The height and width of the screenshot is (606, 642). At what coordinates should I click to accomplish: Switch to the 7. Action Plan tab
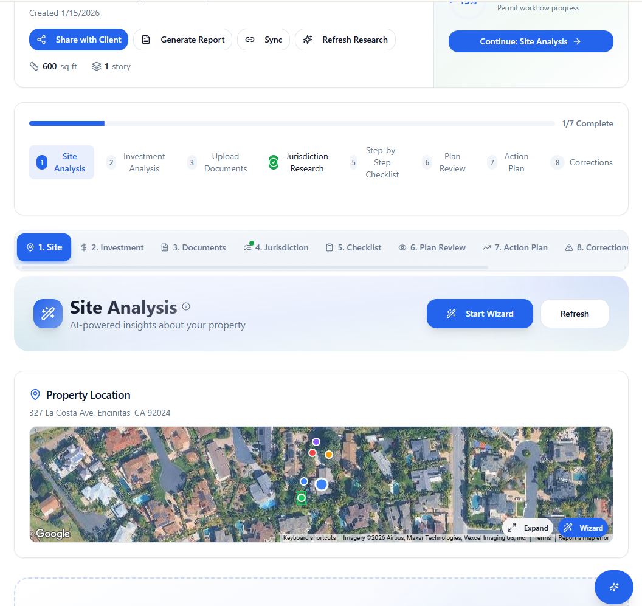515,247
